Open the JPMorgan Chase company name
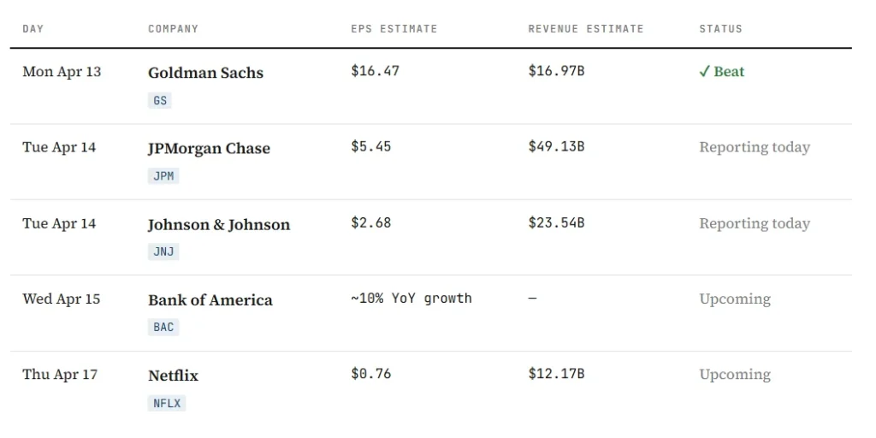Screen dimensions: 876x438 209,148
